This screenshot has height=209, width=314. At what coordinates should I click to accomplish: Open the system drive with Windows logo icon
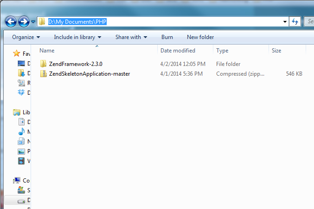(21, 190)
